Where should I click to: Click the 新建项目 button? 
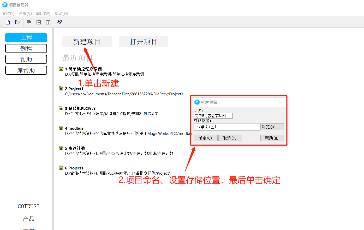point(87,41)
